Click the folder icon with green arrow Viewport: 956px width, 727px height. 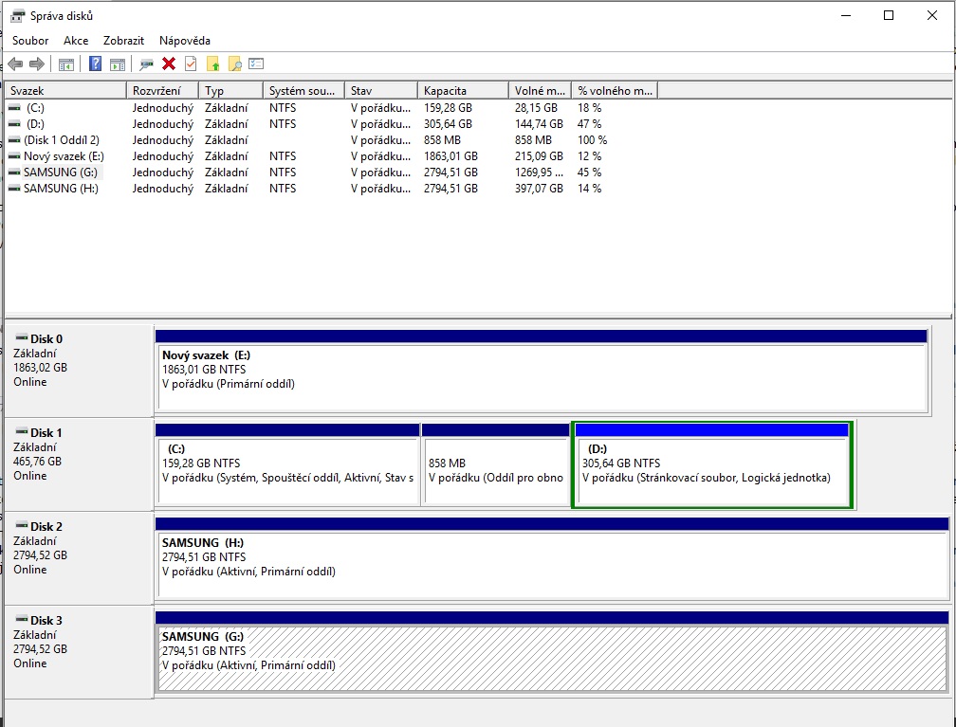pyautogui.click(x=213, y=64)
